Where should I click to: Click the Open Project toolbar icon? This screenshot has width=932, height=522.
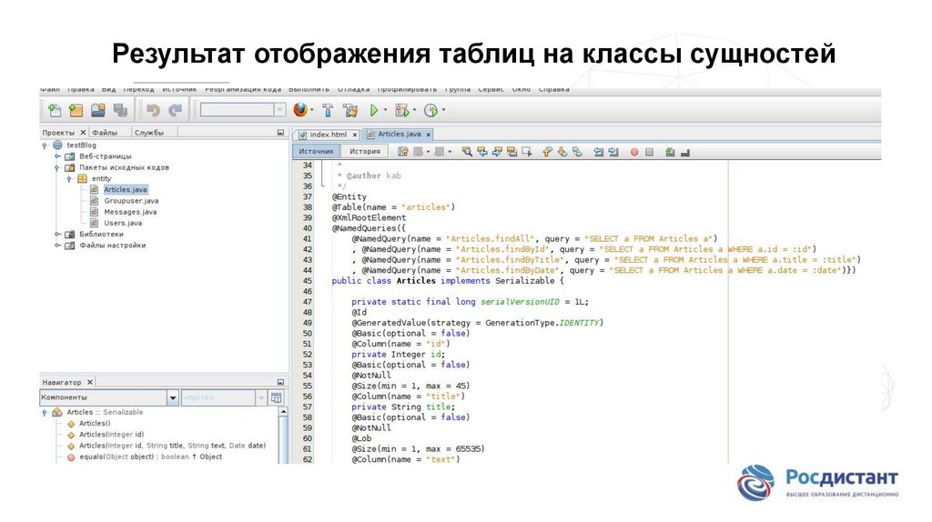98,110
